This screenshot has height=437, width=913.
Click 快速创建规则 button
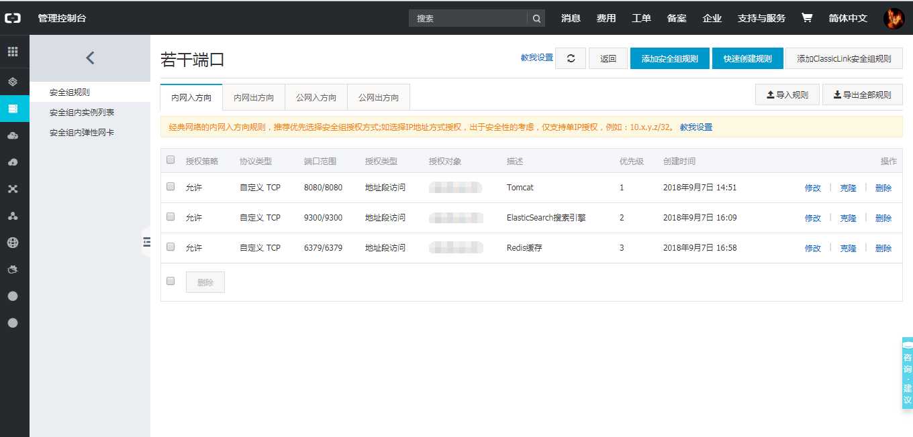[x=748, y=58]
